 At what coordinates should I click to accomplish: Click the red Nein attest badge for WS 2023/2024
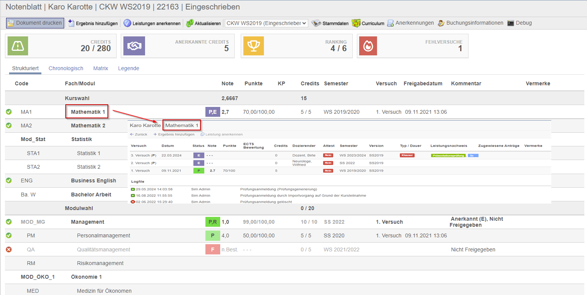click(328, 155)
